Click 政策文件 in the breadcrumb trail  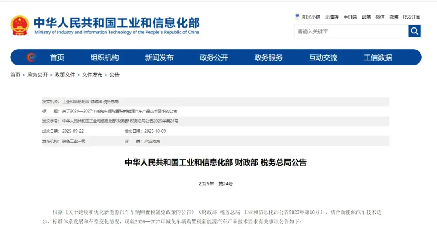point(65,75)
